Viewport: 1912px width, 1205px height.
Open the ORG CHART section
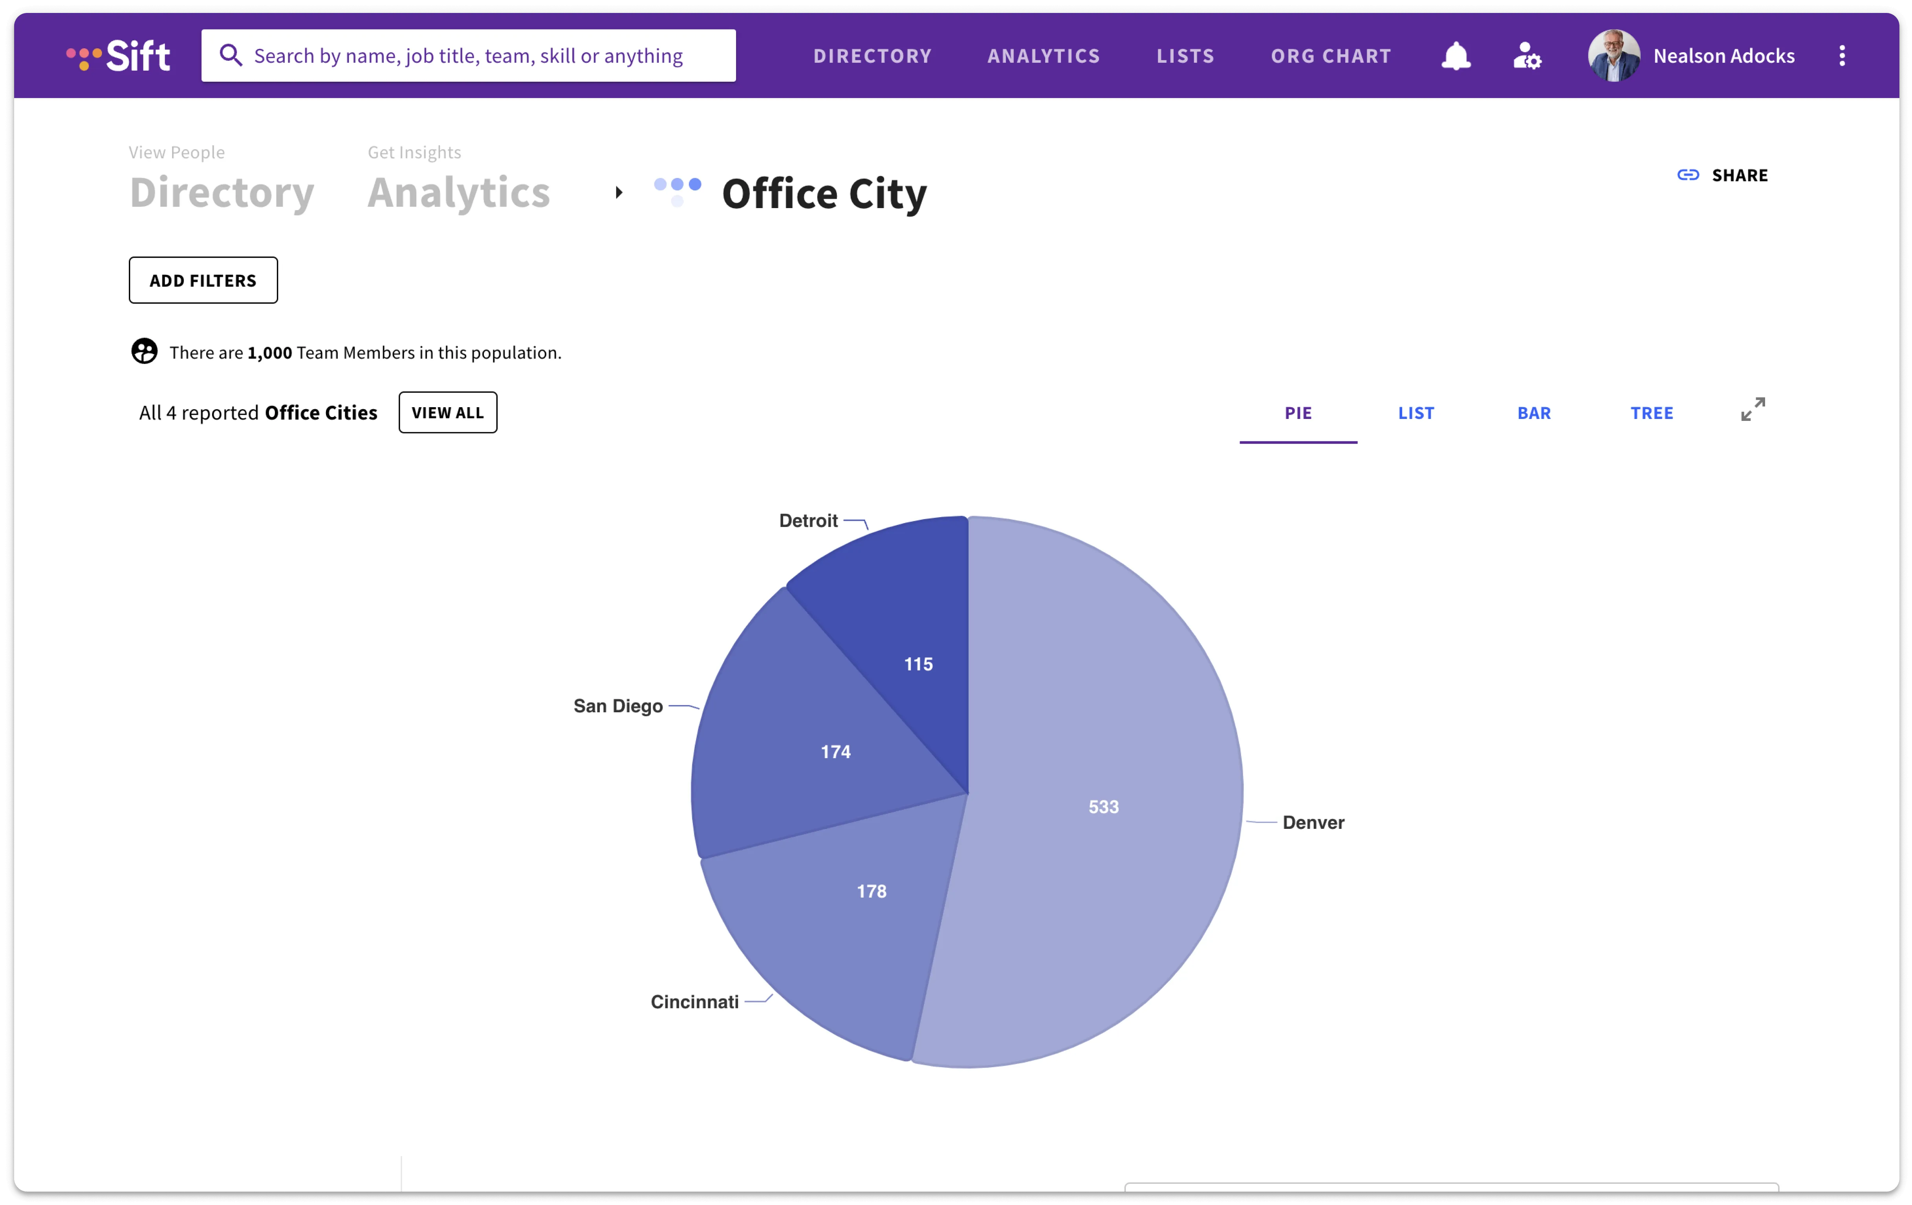[x=1331, y=56]
